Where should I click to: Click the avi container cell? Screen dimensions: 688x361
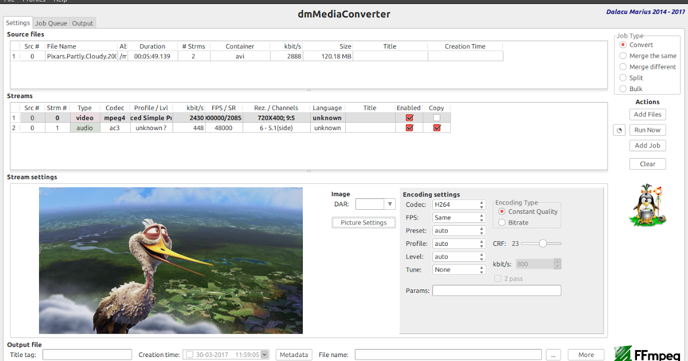[240, 56]
